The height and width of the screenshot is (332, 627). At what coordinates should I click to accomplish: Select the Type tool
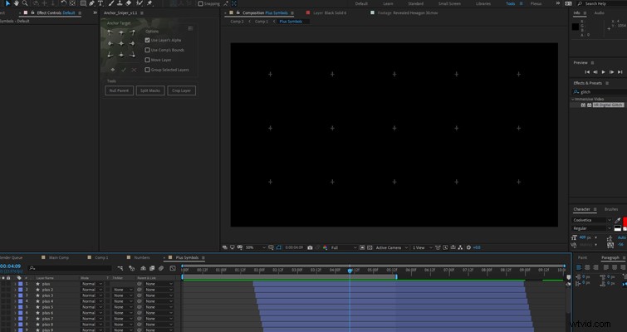100,3
